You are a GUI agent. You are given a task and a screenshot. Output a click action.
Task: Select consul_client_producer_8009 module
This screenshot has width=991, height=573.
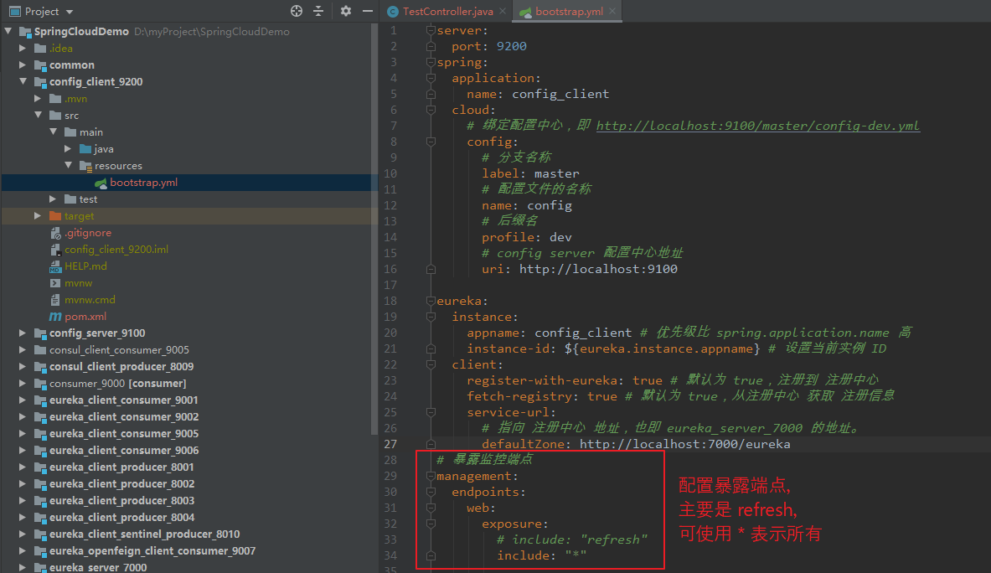point(121,366)
